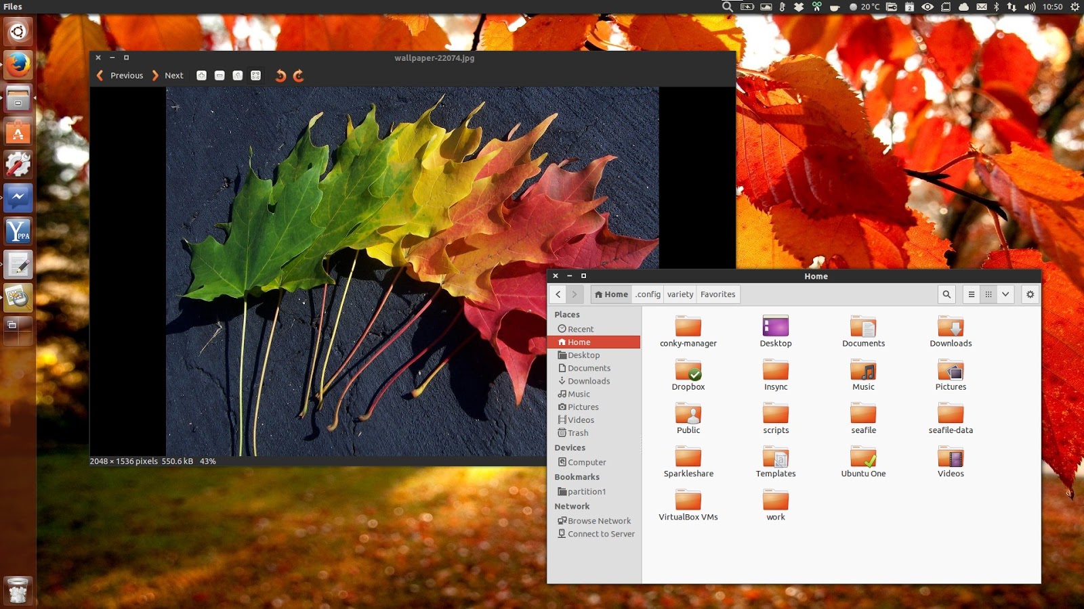Rotate the leaves image clockwise

(298, 75)
